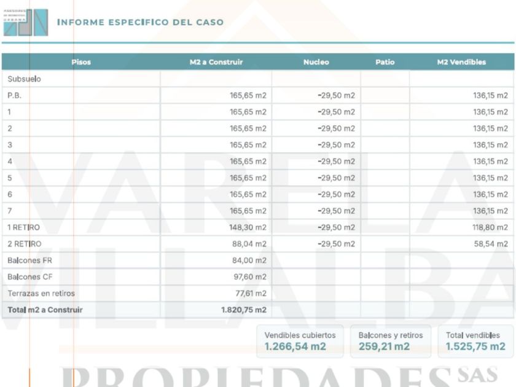516x387 pixels.
Task: Click the company logo in the header
Action: coord(26,22)
